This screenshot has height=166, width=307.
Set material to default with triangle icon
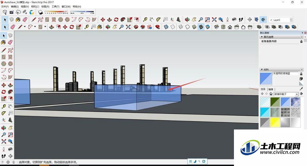coord(301,83)
